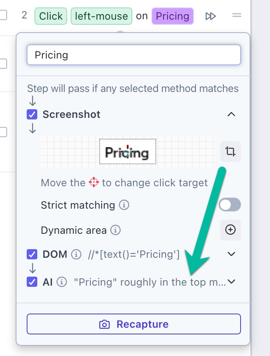
Task: Click the Recapture button
Action: [134, 324]
